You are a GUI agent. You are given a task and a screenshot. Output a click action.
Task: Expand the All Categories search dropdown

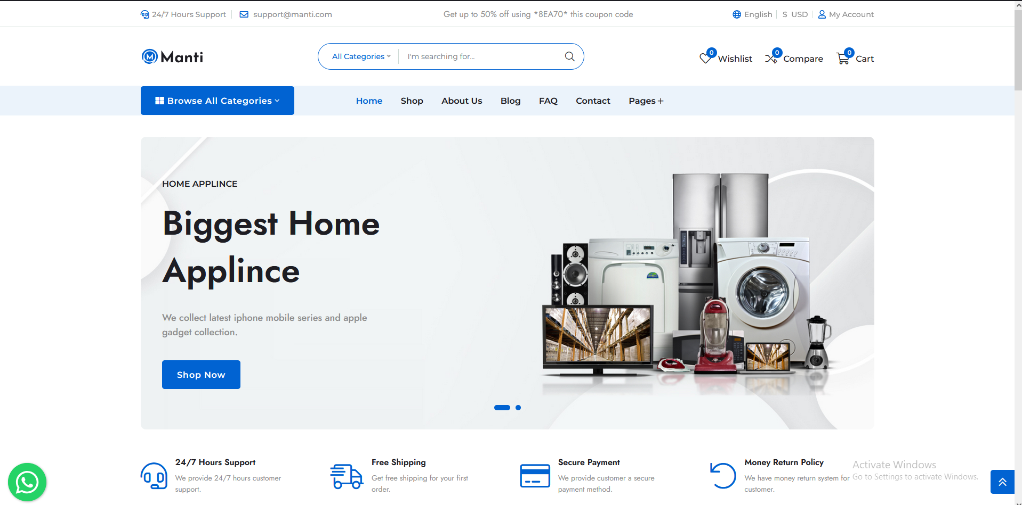(361, 56)
